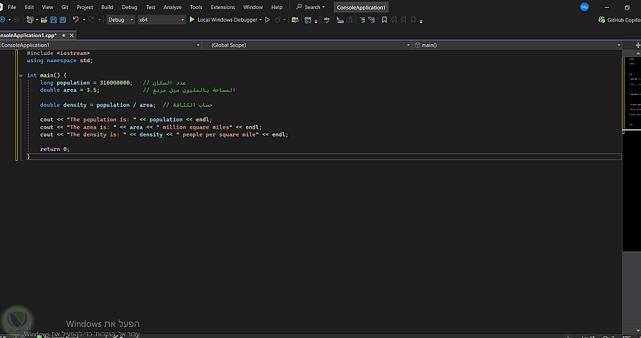Toggle bookmark on current line

point(384,20)
